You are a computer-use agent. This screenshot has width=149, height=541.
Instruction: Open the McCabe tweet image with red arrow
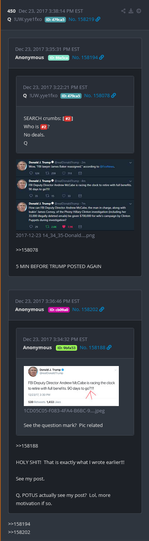(71, 386)
